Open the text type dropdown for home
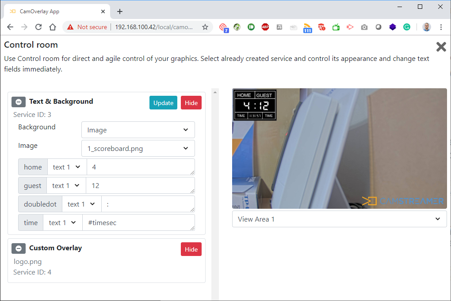The width and height of the screenshot is (451, 301). (67, 167)
